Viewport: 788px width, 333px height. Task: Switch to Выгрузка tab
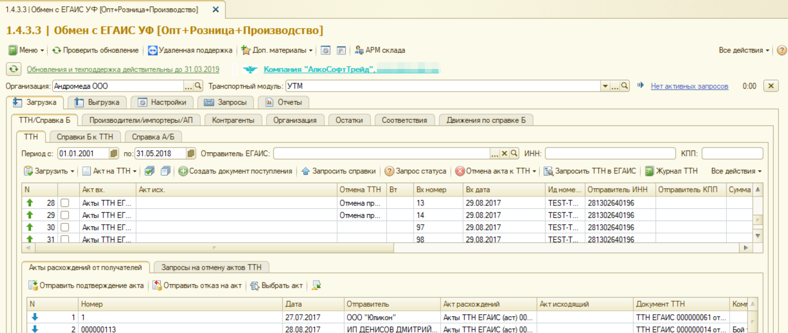pyautogui.click(x=97, y=102)
